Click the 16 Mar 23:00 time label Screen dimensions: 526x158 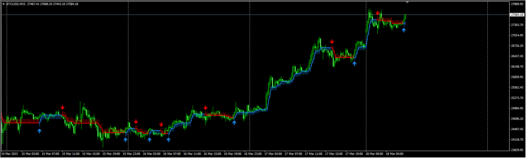click(x=253, y=154)
